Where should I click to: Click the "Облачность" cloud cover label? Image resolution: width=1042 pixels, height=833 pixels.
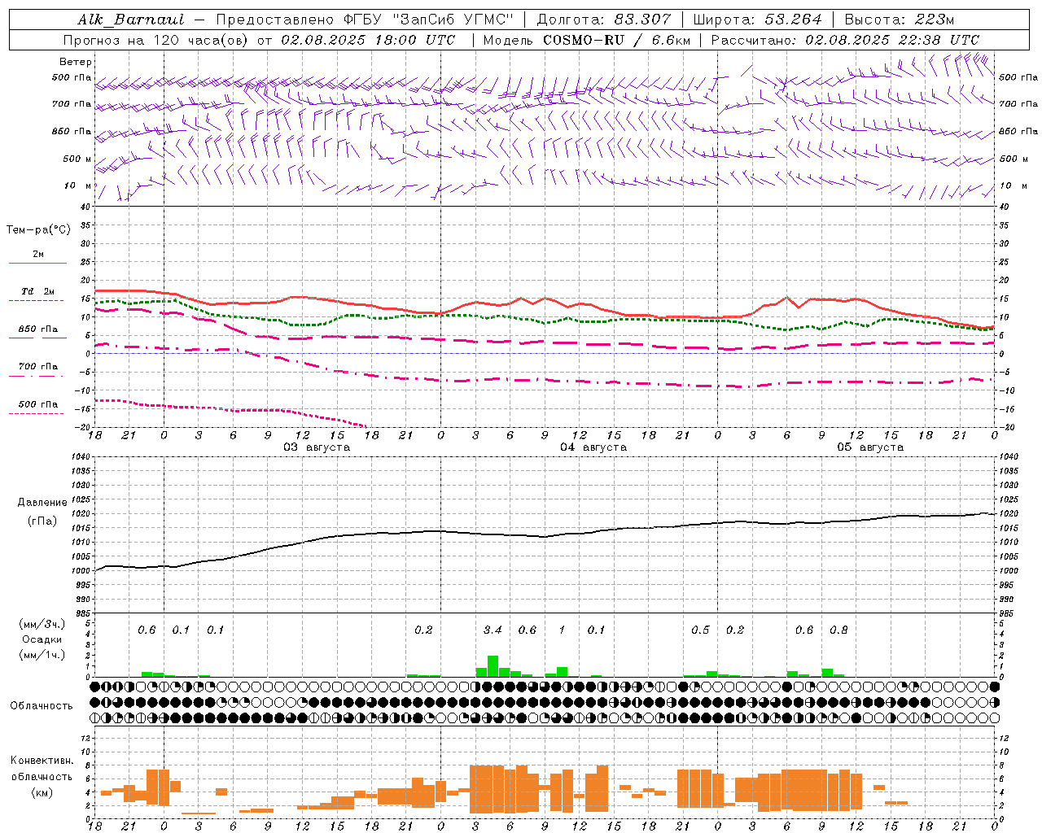(42, 706)
